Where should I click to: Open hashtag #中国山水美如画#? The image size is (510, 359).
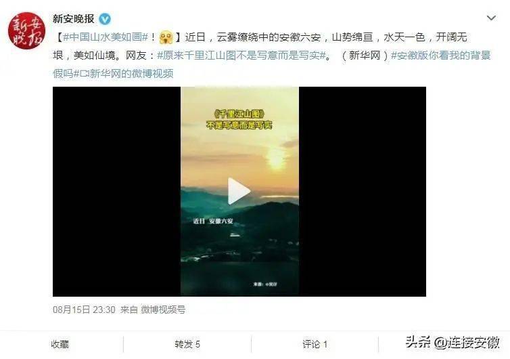[106, 37]
